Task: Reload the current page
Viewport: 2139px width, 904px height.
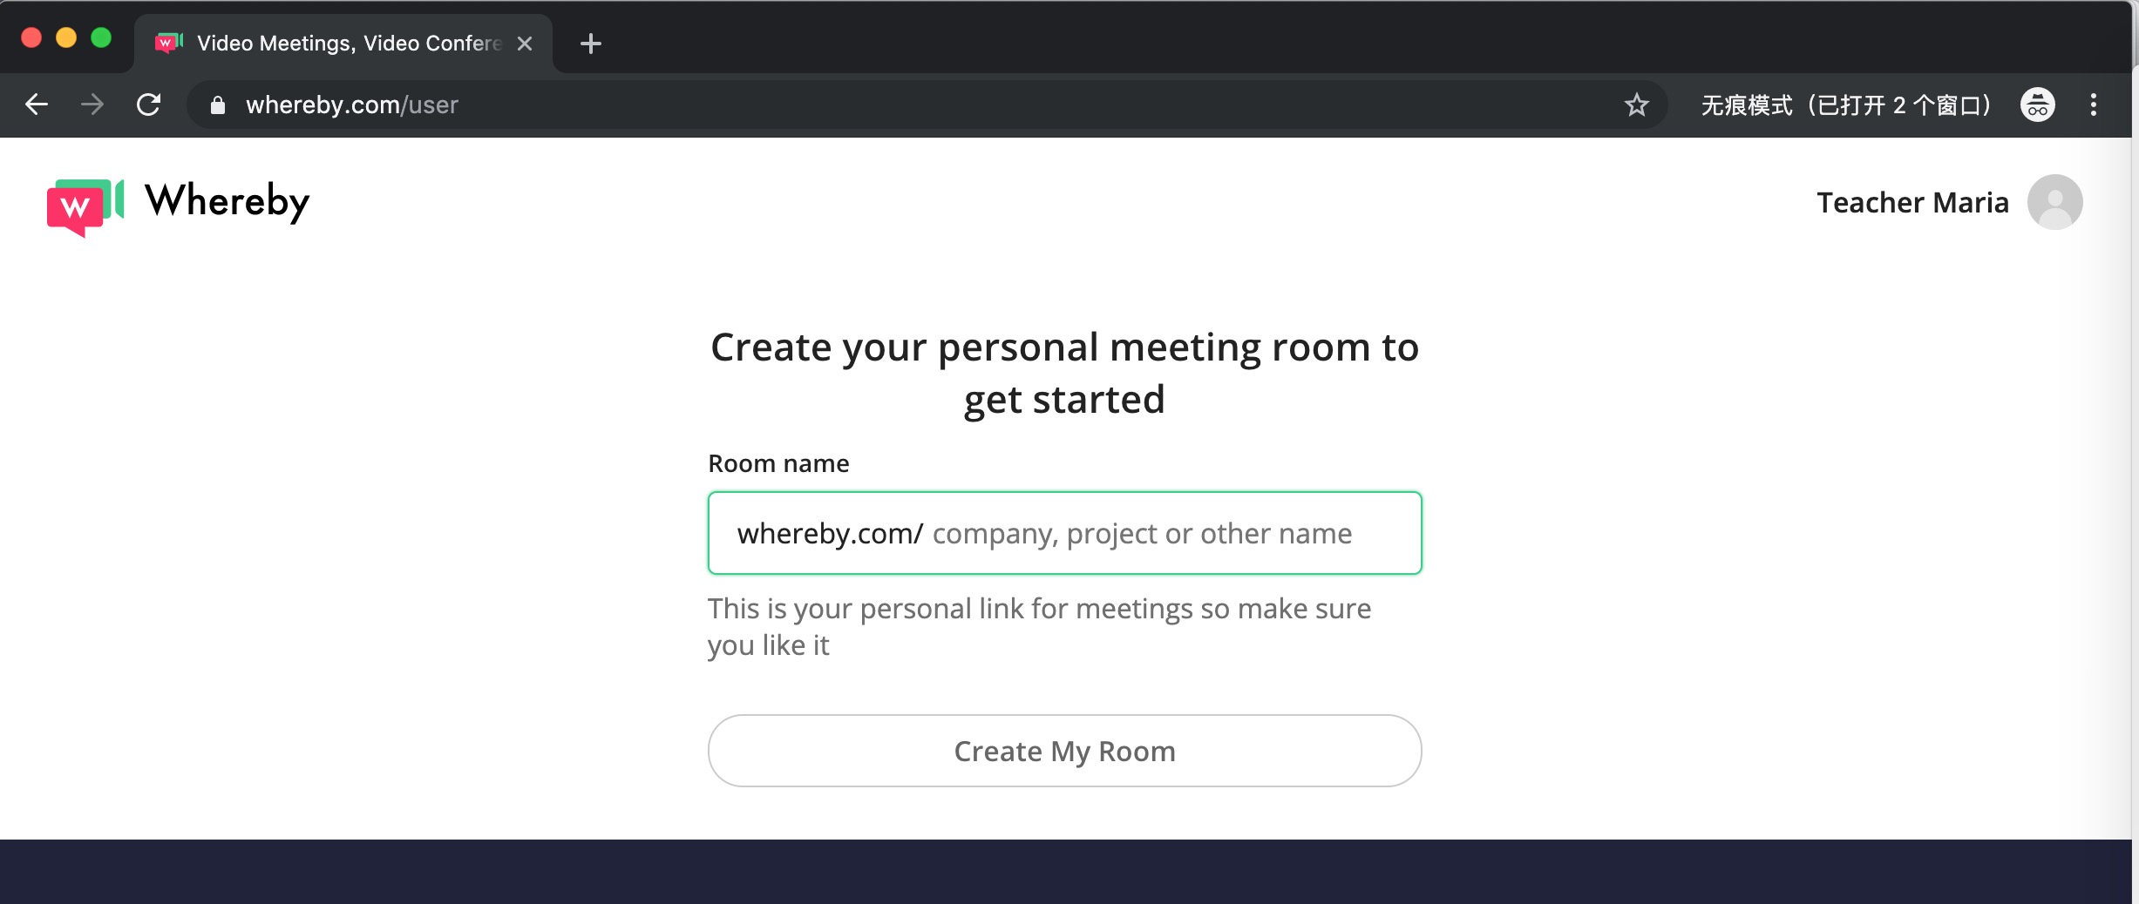Action: (149, 105)
